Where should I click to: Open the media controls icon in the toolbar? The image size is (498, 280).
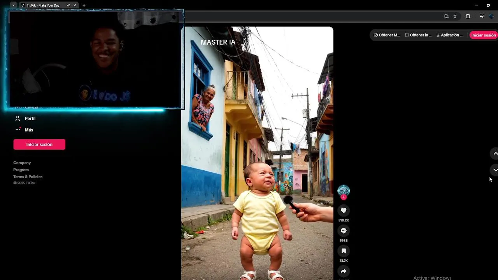tap(482, 16)
